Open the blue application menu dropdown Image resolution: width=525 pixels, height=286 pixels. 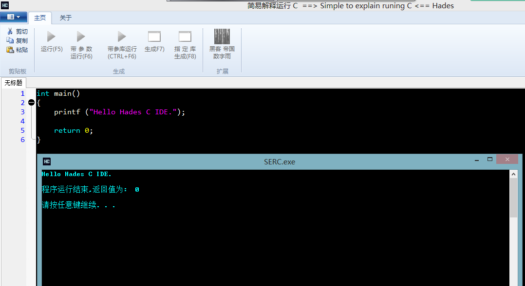(14, 17)
